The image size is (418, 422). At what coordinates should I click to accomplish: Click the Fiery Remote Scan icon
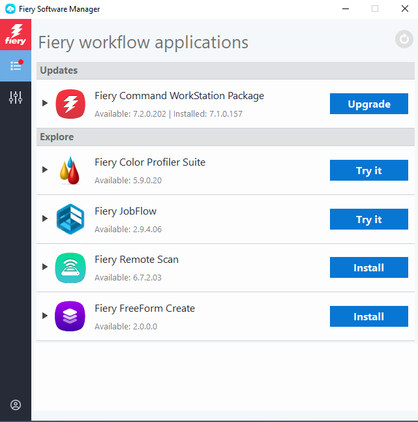pos(70,267)
